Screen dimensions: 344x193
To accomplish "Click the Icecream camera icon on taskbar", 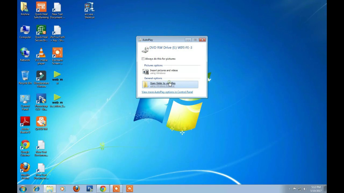I will pos(130,189).
